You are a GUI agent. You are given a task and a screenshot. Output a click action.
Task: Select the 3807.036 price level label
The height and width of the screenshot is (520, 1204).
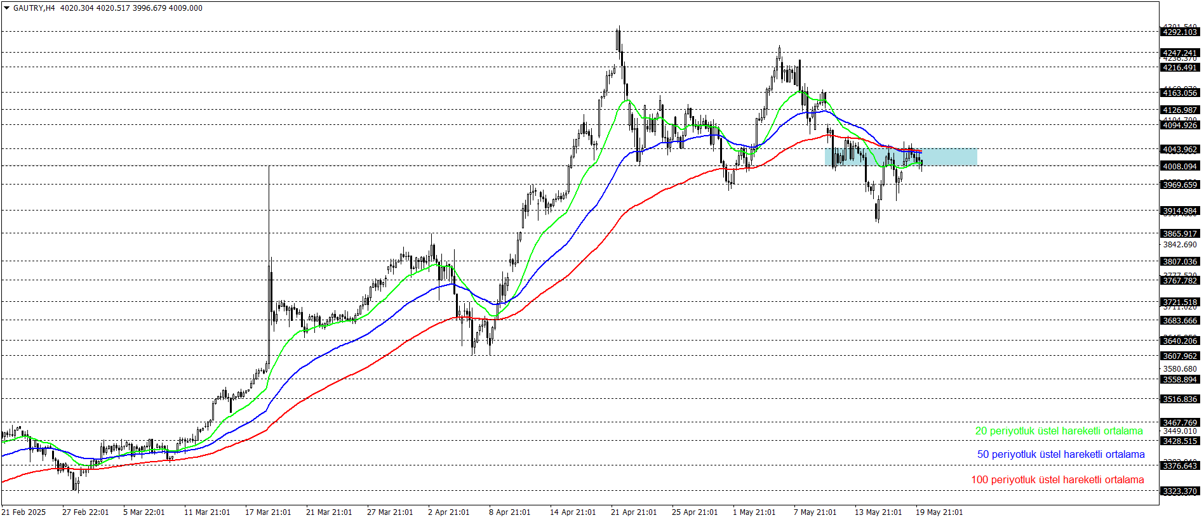pyautogui.click(x=1180, y=262)
